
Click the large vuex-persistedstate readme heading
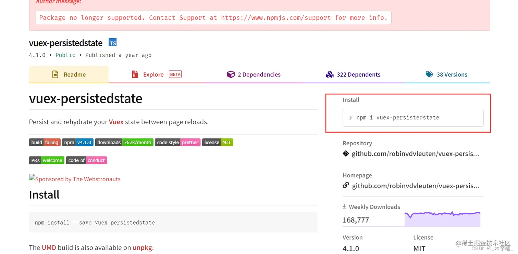point(86,98)
